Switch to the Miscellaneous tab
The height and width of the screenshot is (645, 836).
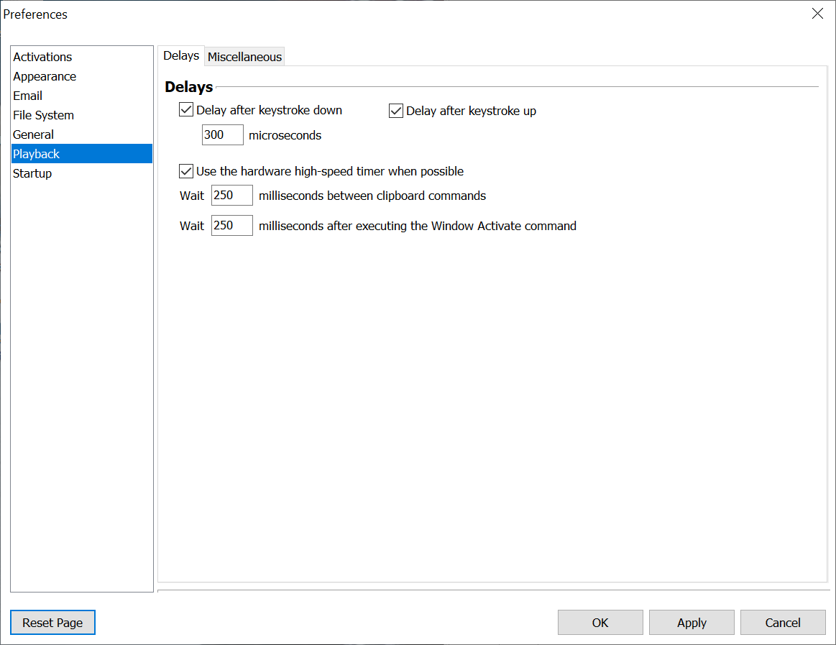coord(244,57)
